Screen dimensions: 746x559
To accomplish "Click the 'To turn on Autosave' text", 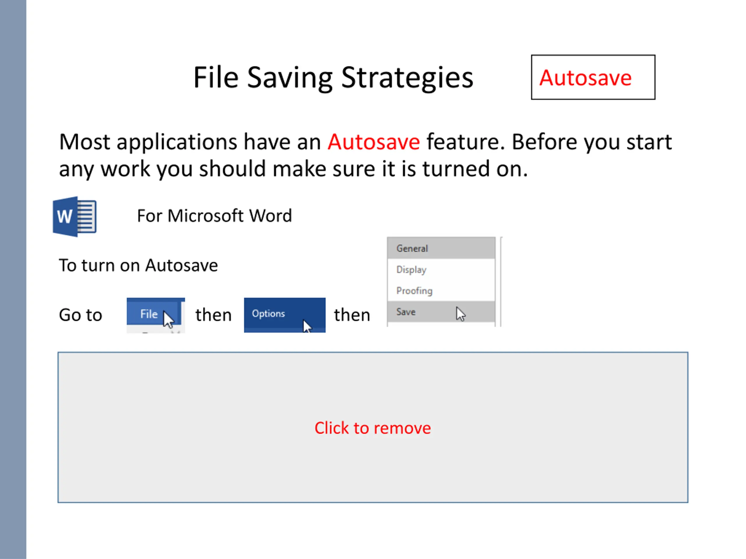I will [138, 265].
